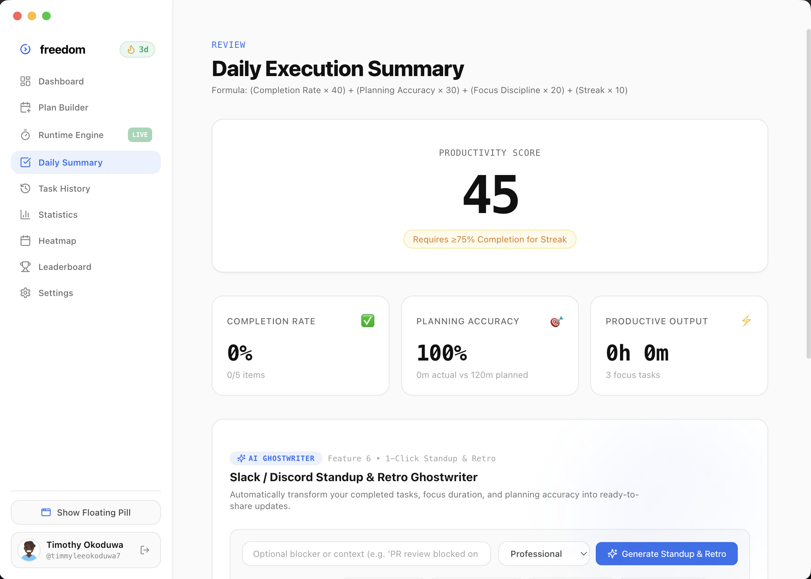The height and width of the screenshot is (579, 811).
Task: Click '3 focus tasks' text
Action: coord(633,375)
